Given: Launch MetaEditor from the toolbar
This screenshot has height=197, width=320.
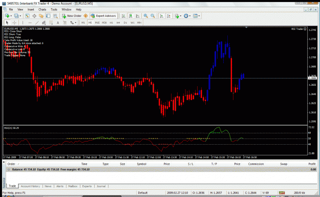Looking at the screenshot, I should [86, 16].
